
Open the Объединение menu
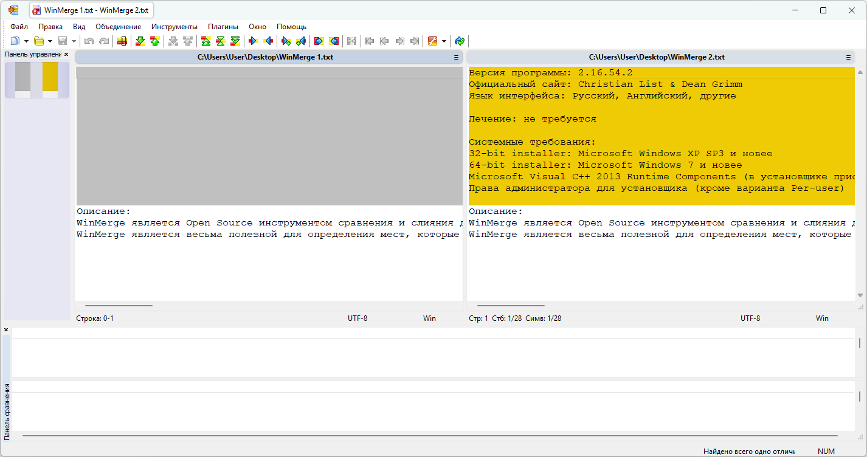[118, 27]
